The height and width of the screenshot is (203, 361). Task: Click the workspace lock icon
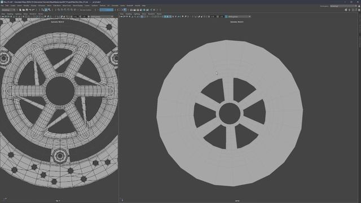point(359,6)
